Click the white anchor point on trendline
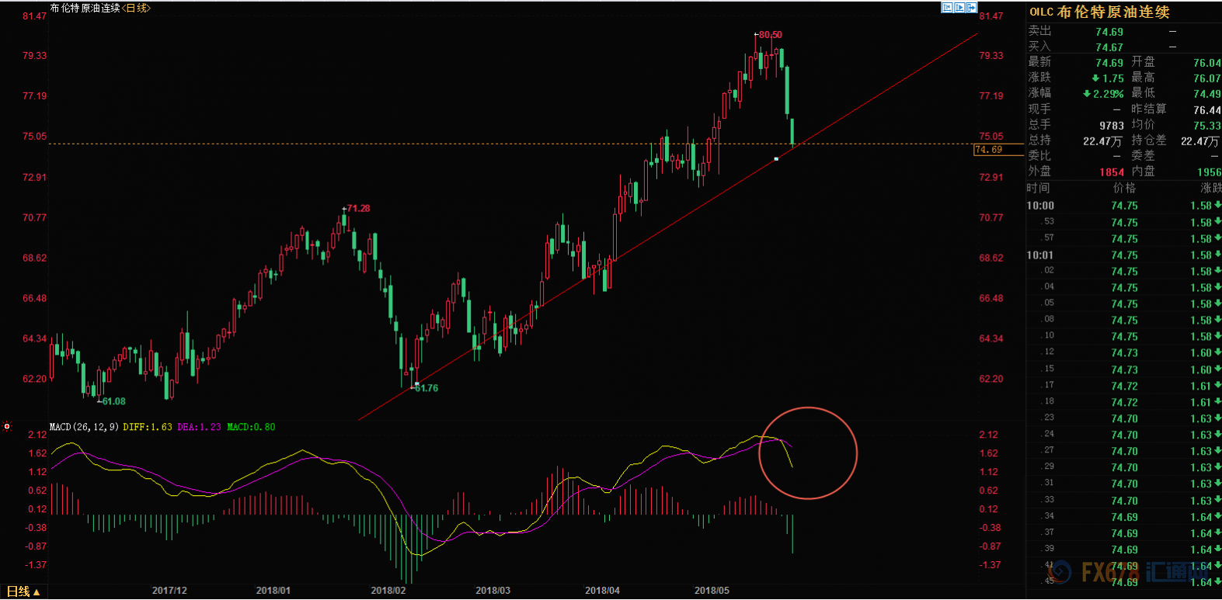The width and height of the screenshot is (1222, 600). click(776, 159)
